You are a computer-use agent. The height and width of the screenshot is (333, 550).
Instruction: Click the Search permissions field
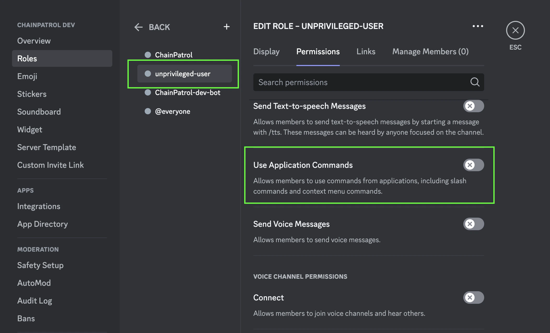(368, 82)
